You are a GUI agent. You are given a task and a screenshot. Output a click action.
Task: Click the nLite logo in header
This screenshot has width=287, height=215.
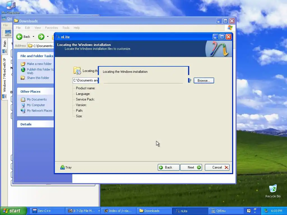click(x=219, y=49)
